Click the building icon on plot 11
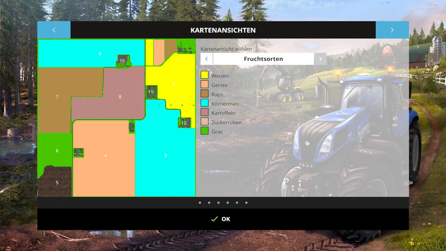This screenshot has width=446, height=251. pos(151,91)
